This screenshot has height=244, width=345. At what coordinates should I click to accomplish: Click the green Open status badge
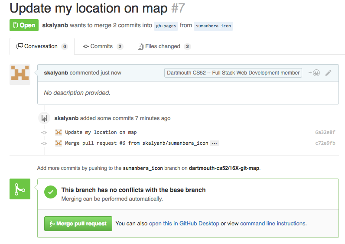(x=24, y=25)
